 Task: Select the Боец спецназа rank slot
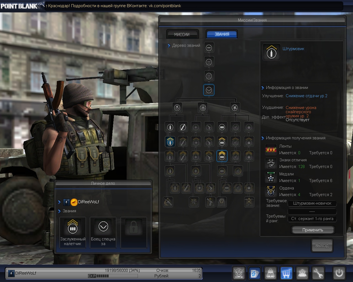tap(103, 232)
